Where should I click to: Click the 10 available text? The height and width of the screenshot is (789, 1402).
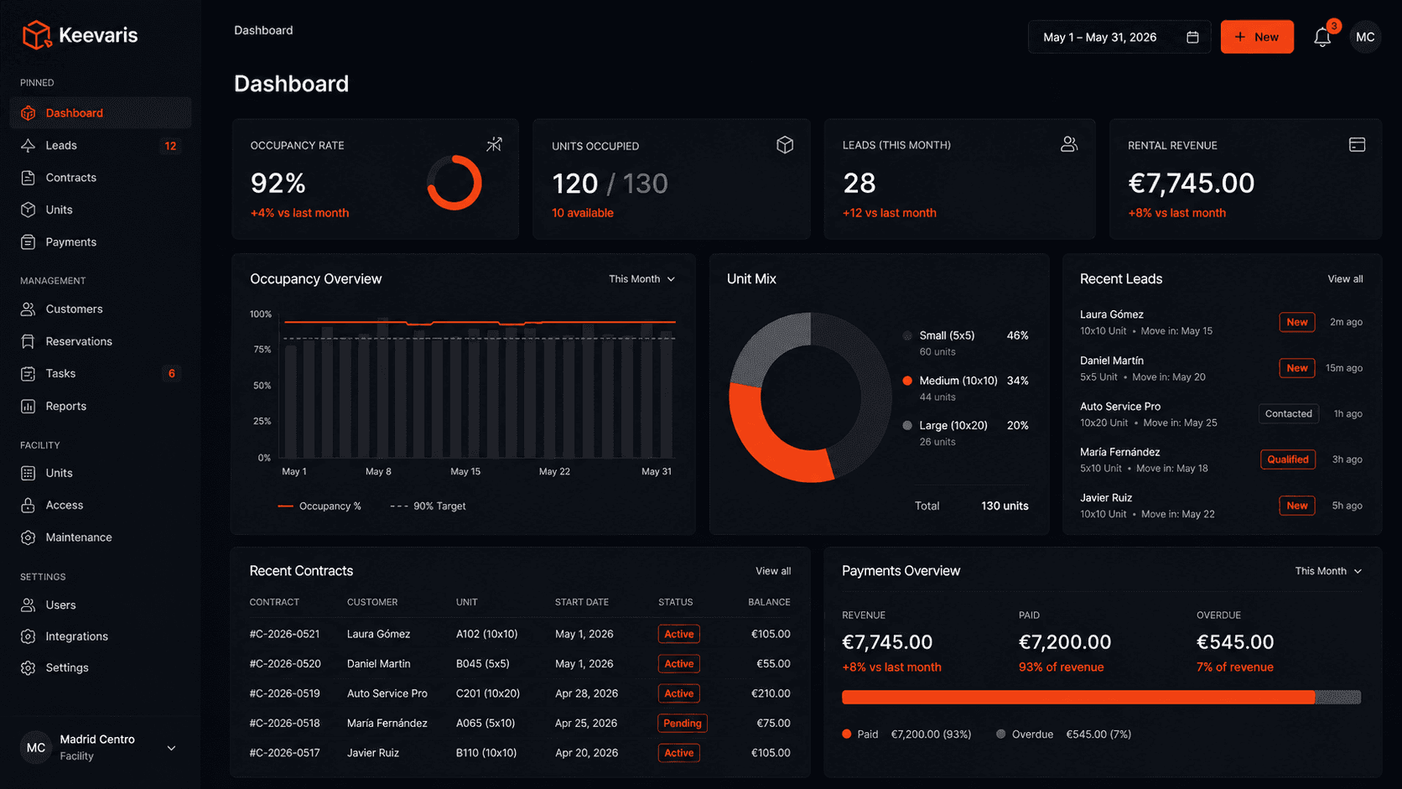coord(583,213)
